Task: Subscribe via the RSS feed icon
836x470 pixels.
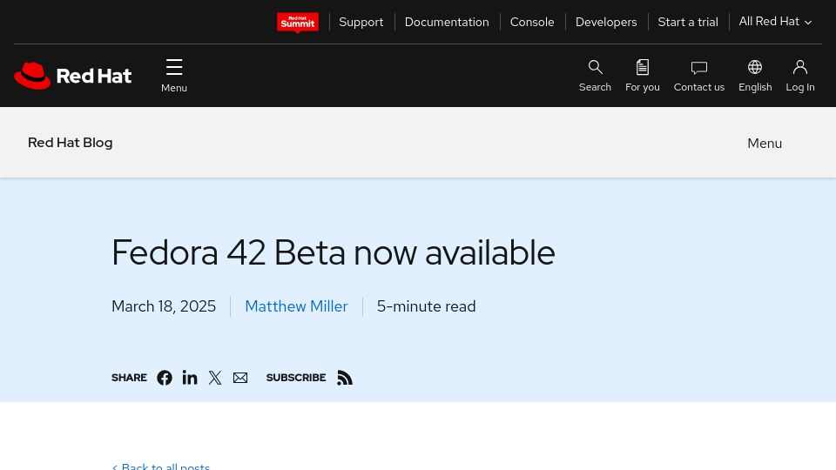Action: [345, 378]
